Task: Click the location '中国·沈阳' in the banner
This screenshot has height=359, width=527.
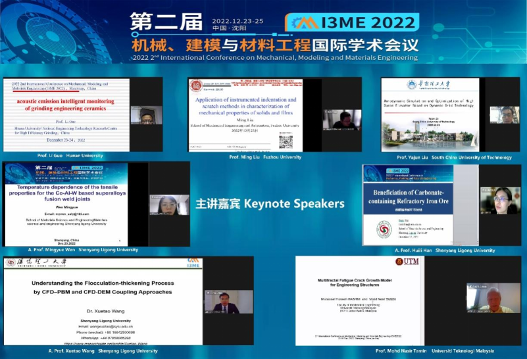Action: [229, 28]
